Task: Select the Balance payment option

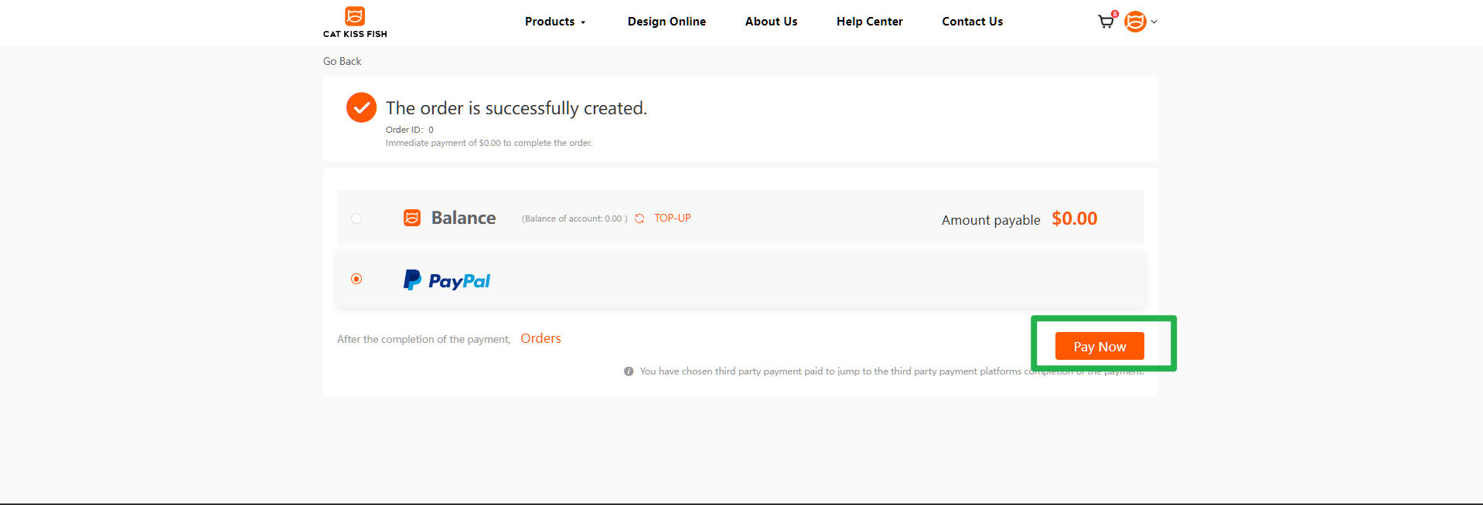Action: pos(356,219)
